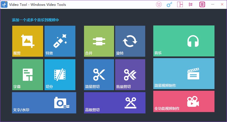Click the Video Tool app logo
Viewport: 227px width, 122px height.
pos(4,4)
